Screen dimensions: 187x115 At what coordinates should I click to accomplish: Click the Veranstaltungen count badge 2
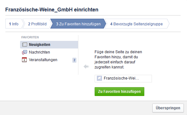tap(74, 60)
